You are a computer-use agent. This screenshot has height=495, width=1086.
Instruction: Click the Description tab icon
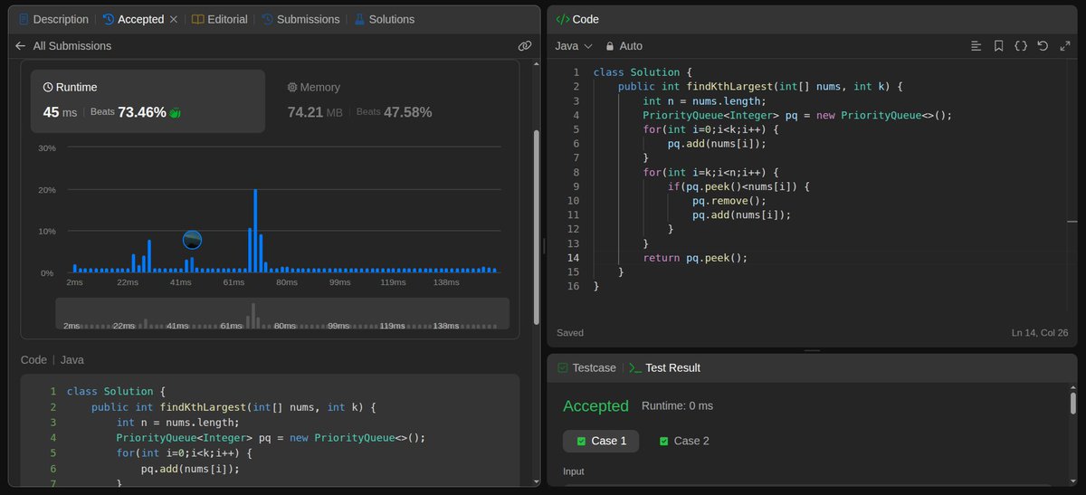(x=23, y=19)
